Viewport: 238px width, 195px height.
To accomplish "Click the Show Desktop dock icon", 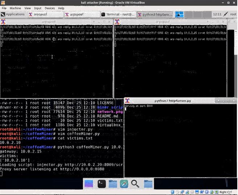I will point(89,184).
